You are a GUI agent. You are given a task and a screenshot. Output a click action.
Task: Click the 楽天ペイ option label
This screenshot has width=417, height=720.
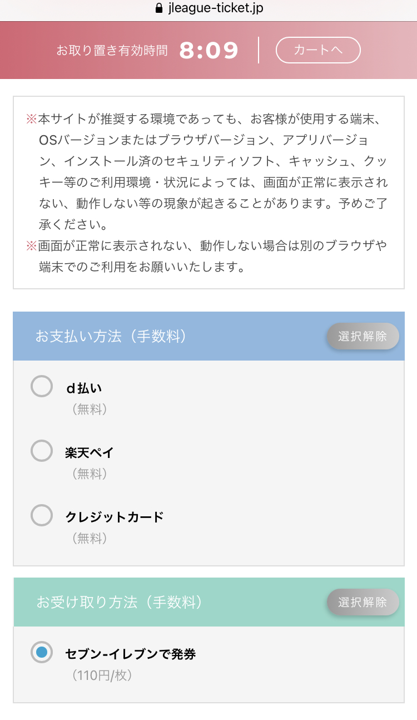pos(89,452)
